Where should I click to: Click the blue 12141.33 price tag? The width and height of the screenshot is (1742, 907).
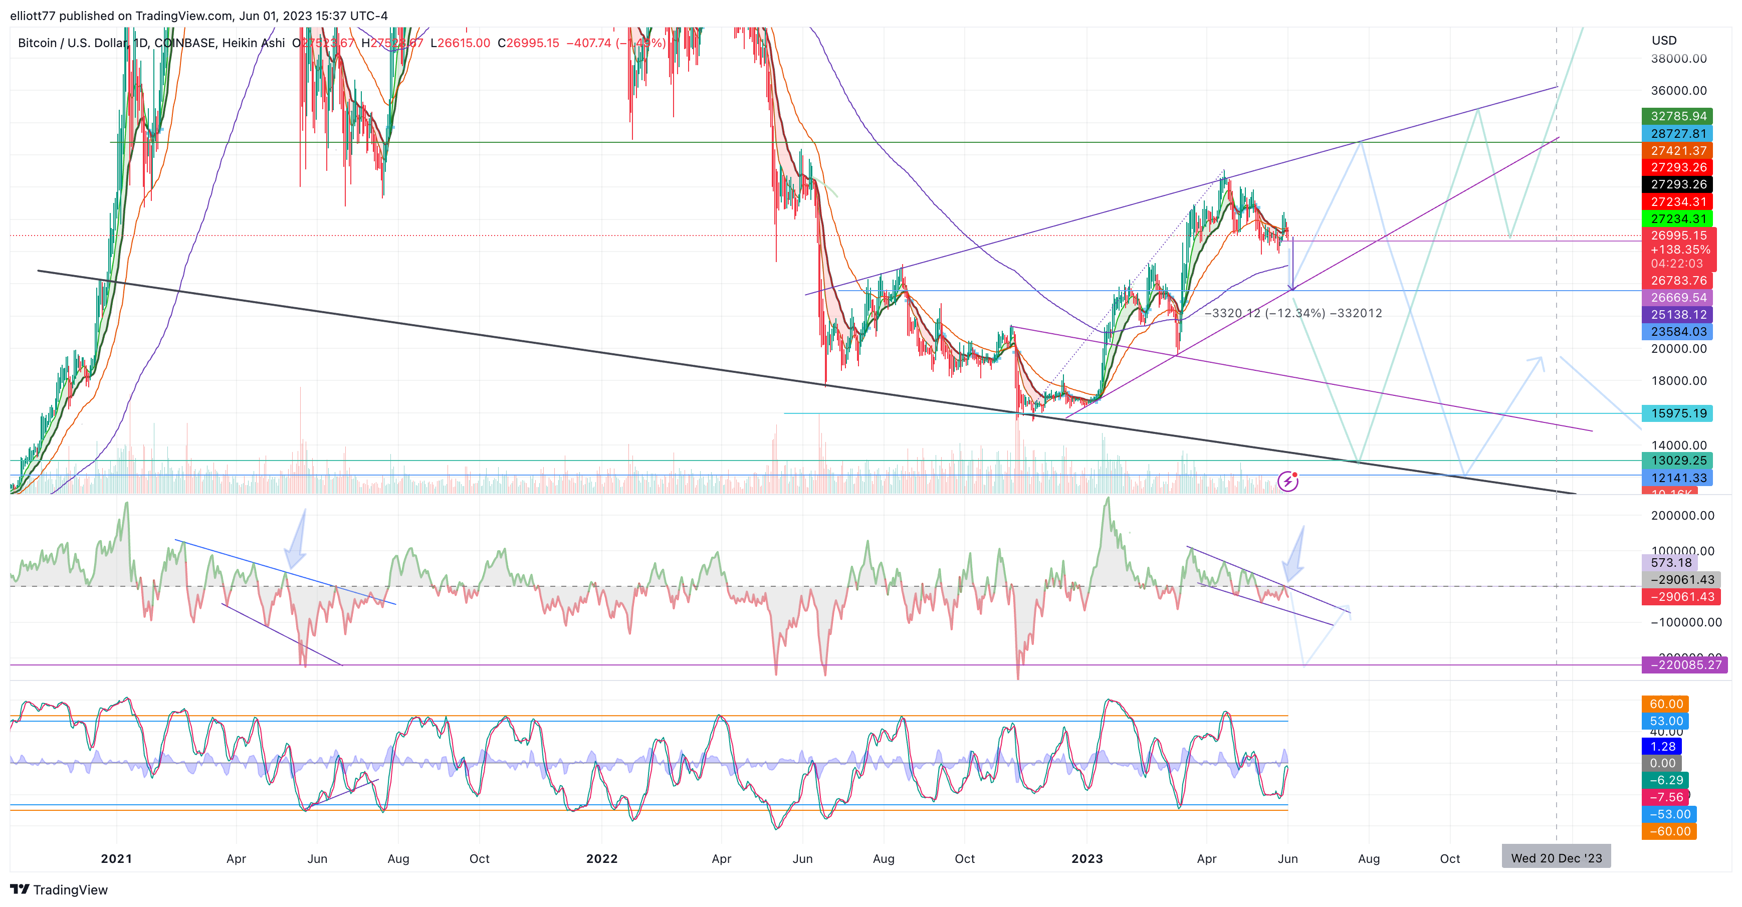tap(1677, 478)
